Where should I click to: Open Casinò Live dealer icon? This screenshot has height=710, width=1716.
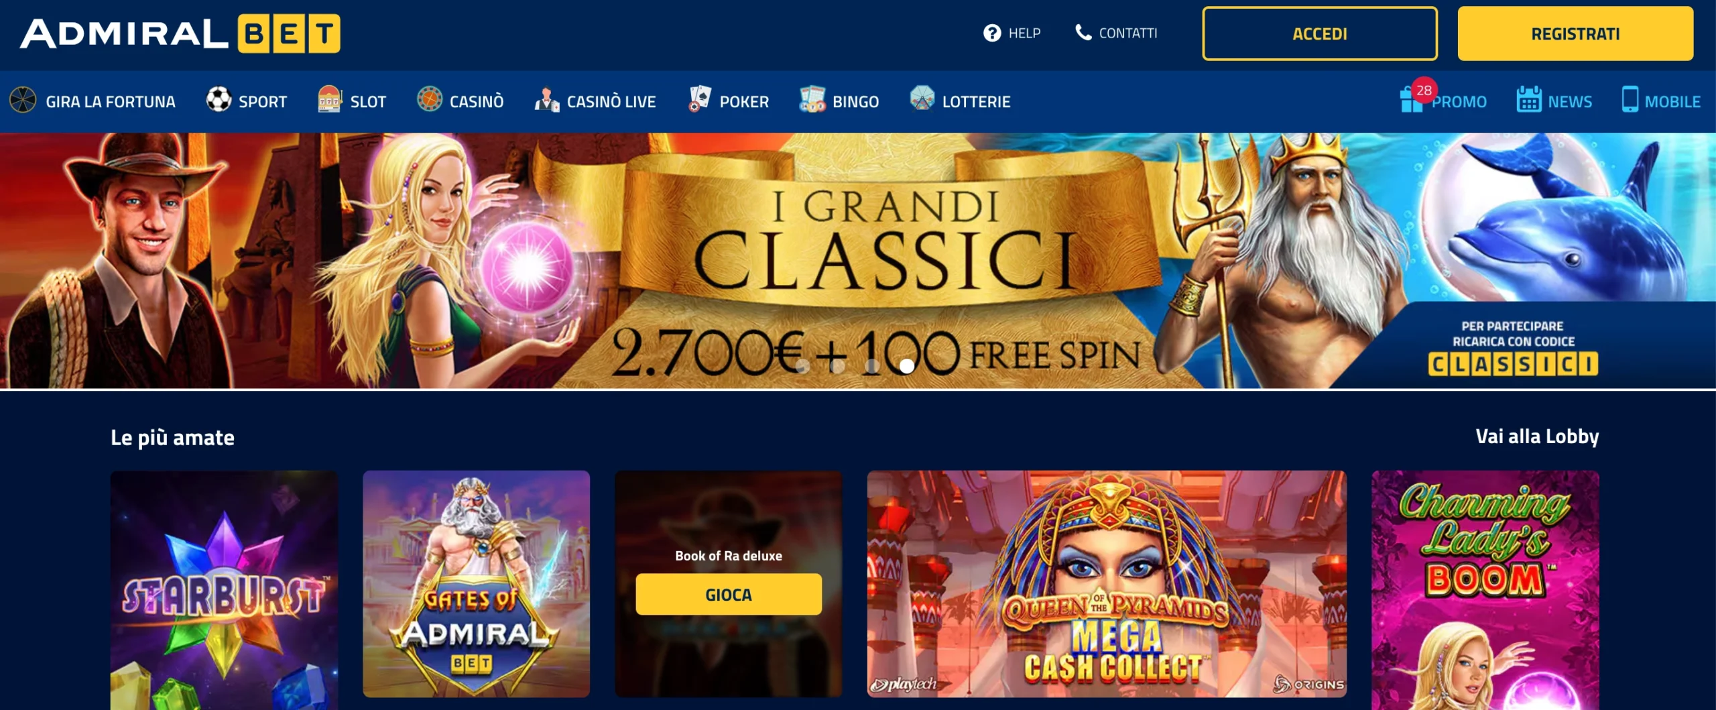point(546,100)
